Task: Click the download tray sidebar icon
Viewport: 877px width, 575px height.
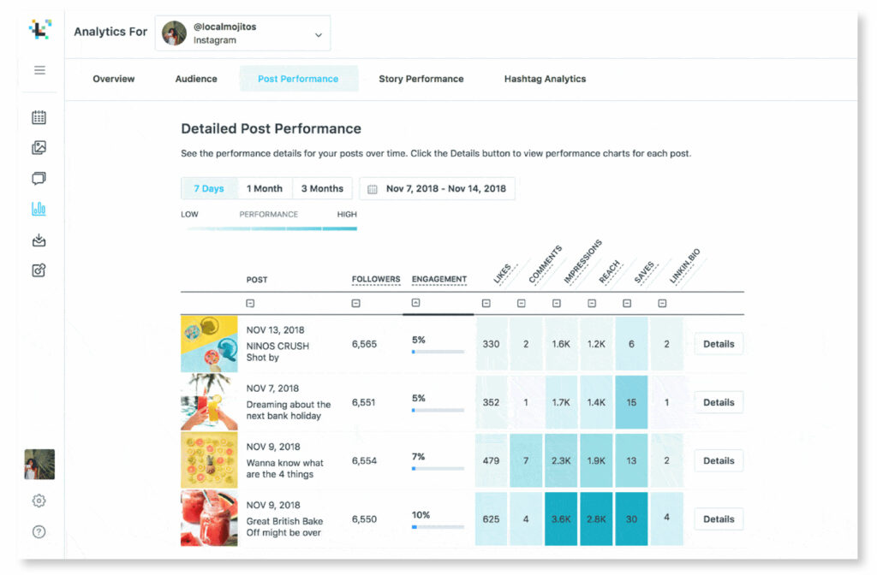Action: tap(39, 240)
